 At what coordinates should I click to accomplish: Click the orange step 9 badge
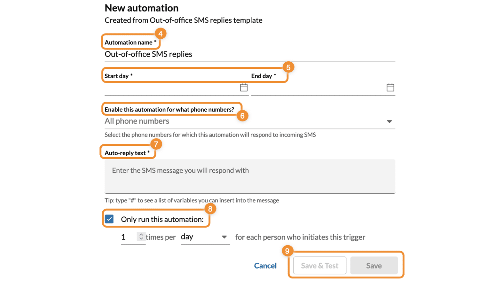pyautogui.click(x=287, y=251)
